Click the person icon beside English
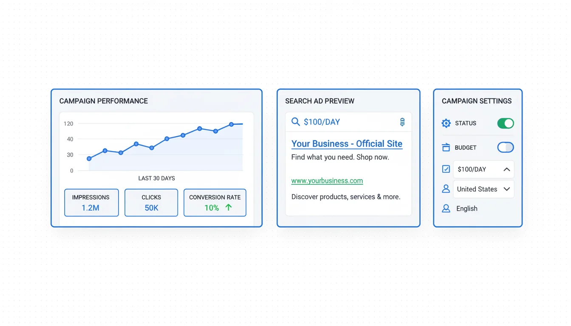The width and height of the screenshot is (571, 326). click(446, 208)
